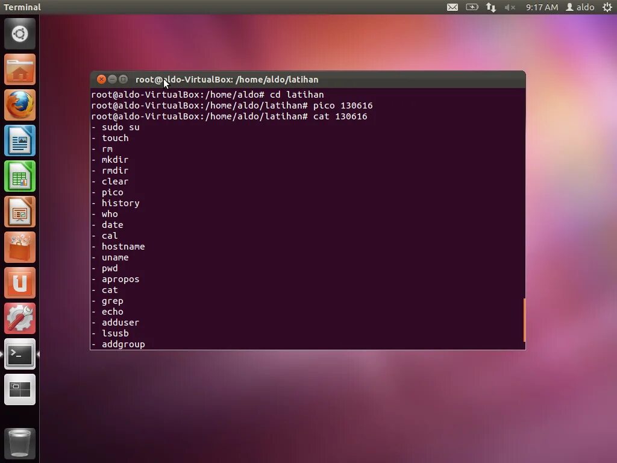Viewport: 617px width, 463px height.
Task: Open the battery indicator menu
Action: tap(472, 7)
